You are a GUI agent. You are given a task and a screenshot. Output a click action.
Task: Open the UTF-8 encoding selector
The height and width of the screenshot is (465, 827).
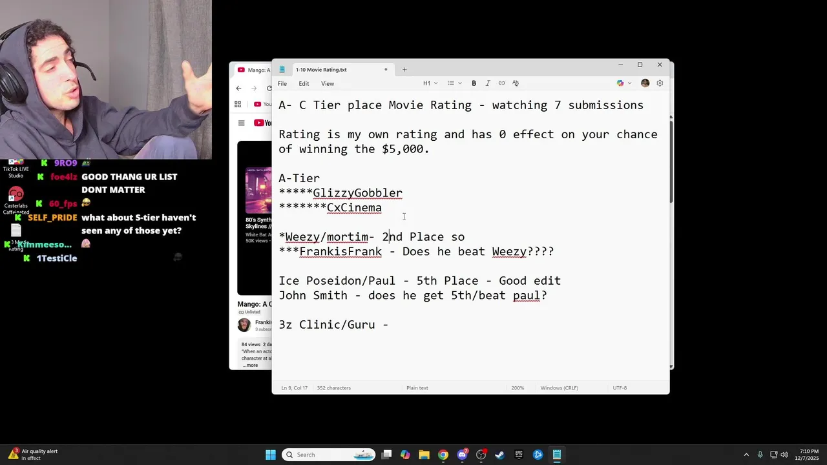620,388
